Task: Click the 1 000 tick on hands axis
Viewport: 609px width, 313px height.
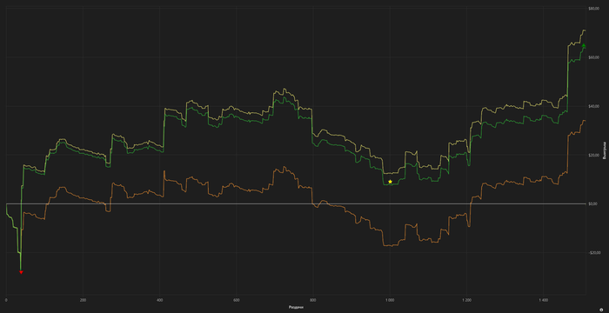Action: [x=390, y=300]
